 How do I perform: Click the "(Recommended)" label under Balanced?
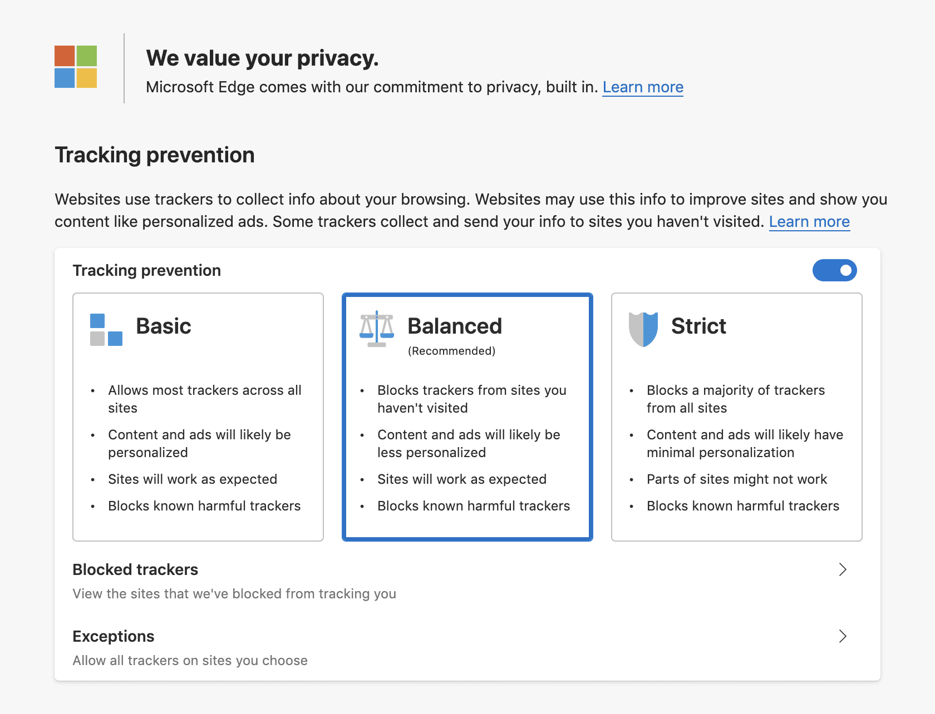pyautogui.click(x=451, y=351)
